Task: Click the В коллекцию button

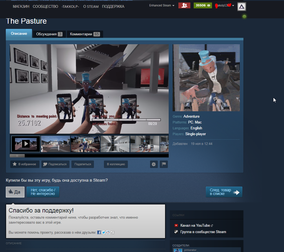Action: [116, 164]
